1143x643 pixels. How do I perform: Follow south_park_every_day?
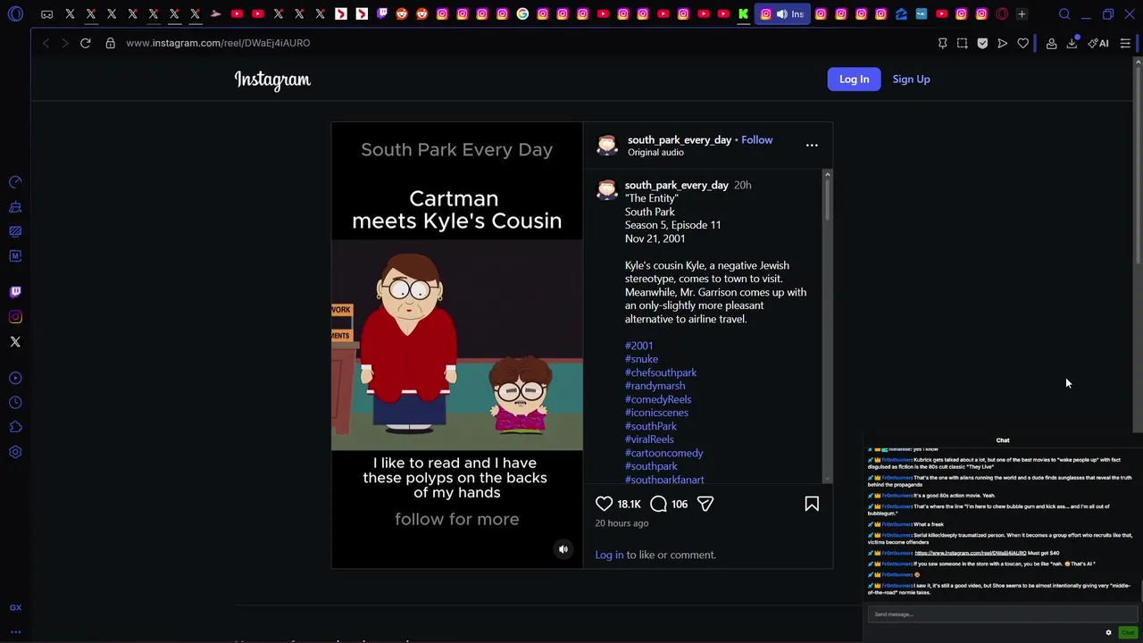(756, 139)
